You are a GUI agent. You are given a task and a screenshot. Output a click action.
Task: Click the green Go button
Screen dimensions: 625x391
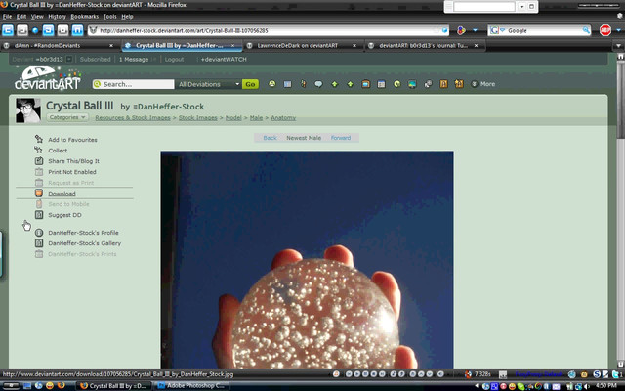click(250, 84)
